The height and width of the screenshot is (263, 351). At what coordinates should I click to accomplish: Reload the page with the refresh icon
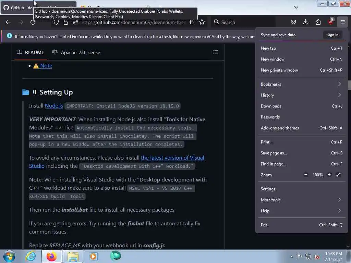pos(33,22)
